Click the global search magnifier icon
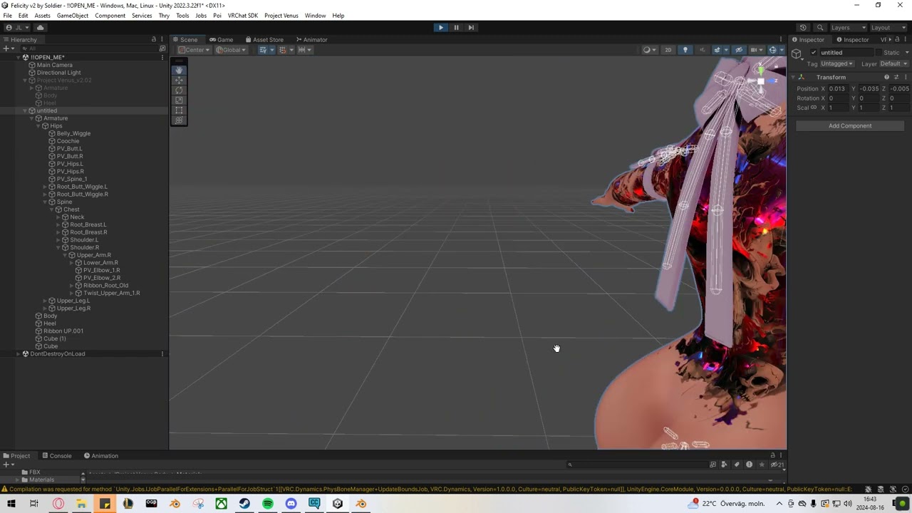This screenshot has height=513, width=912. tap(820, 27)
